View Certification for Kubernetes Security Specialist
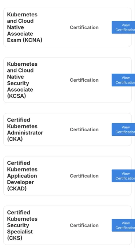 tap(123, 225)
